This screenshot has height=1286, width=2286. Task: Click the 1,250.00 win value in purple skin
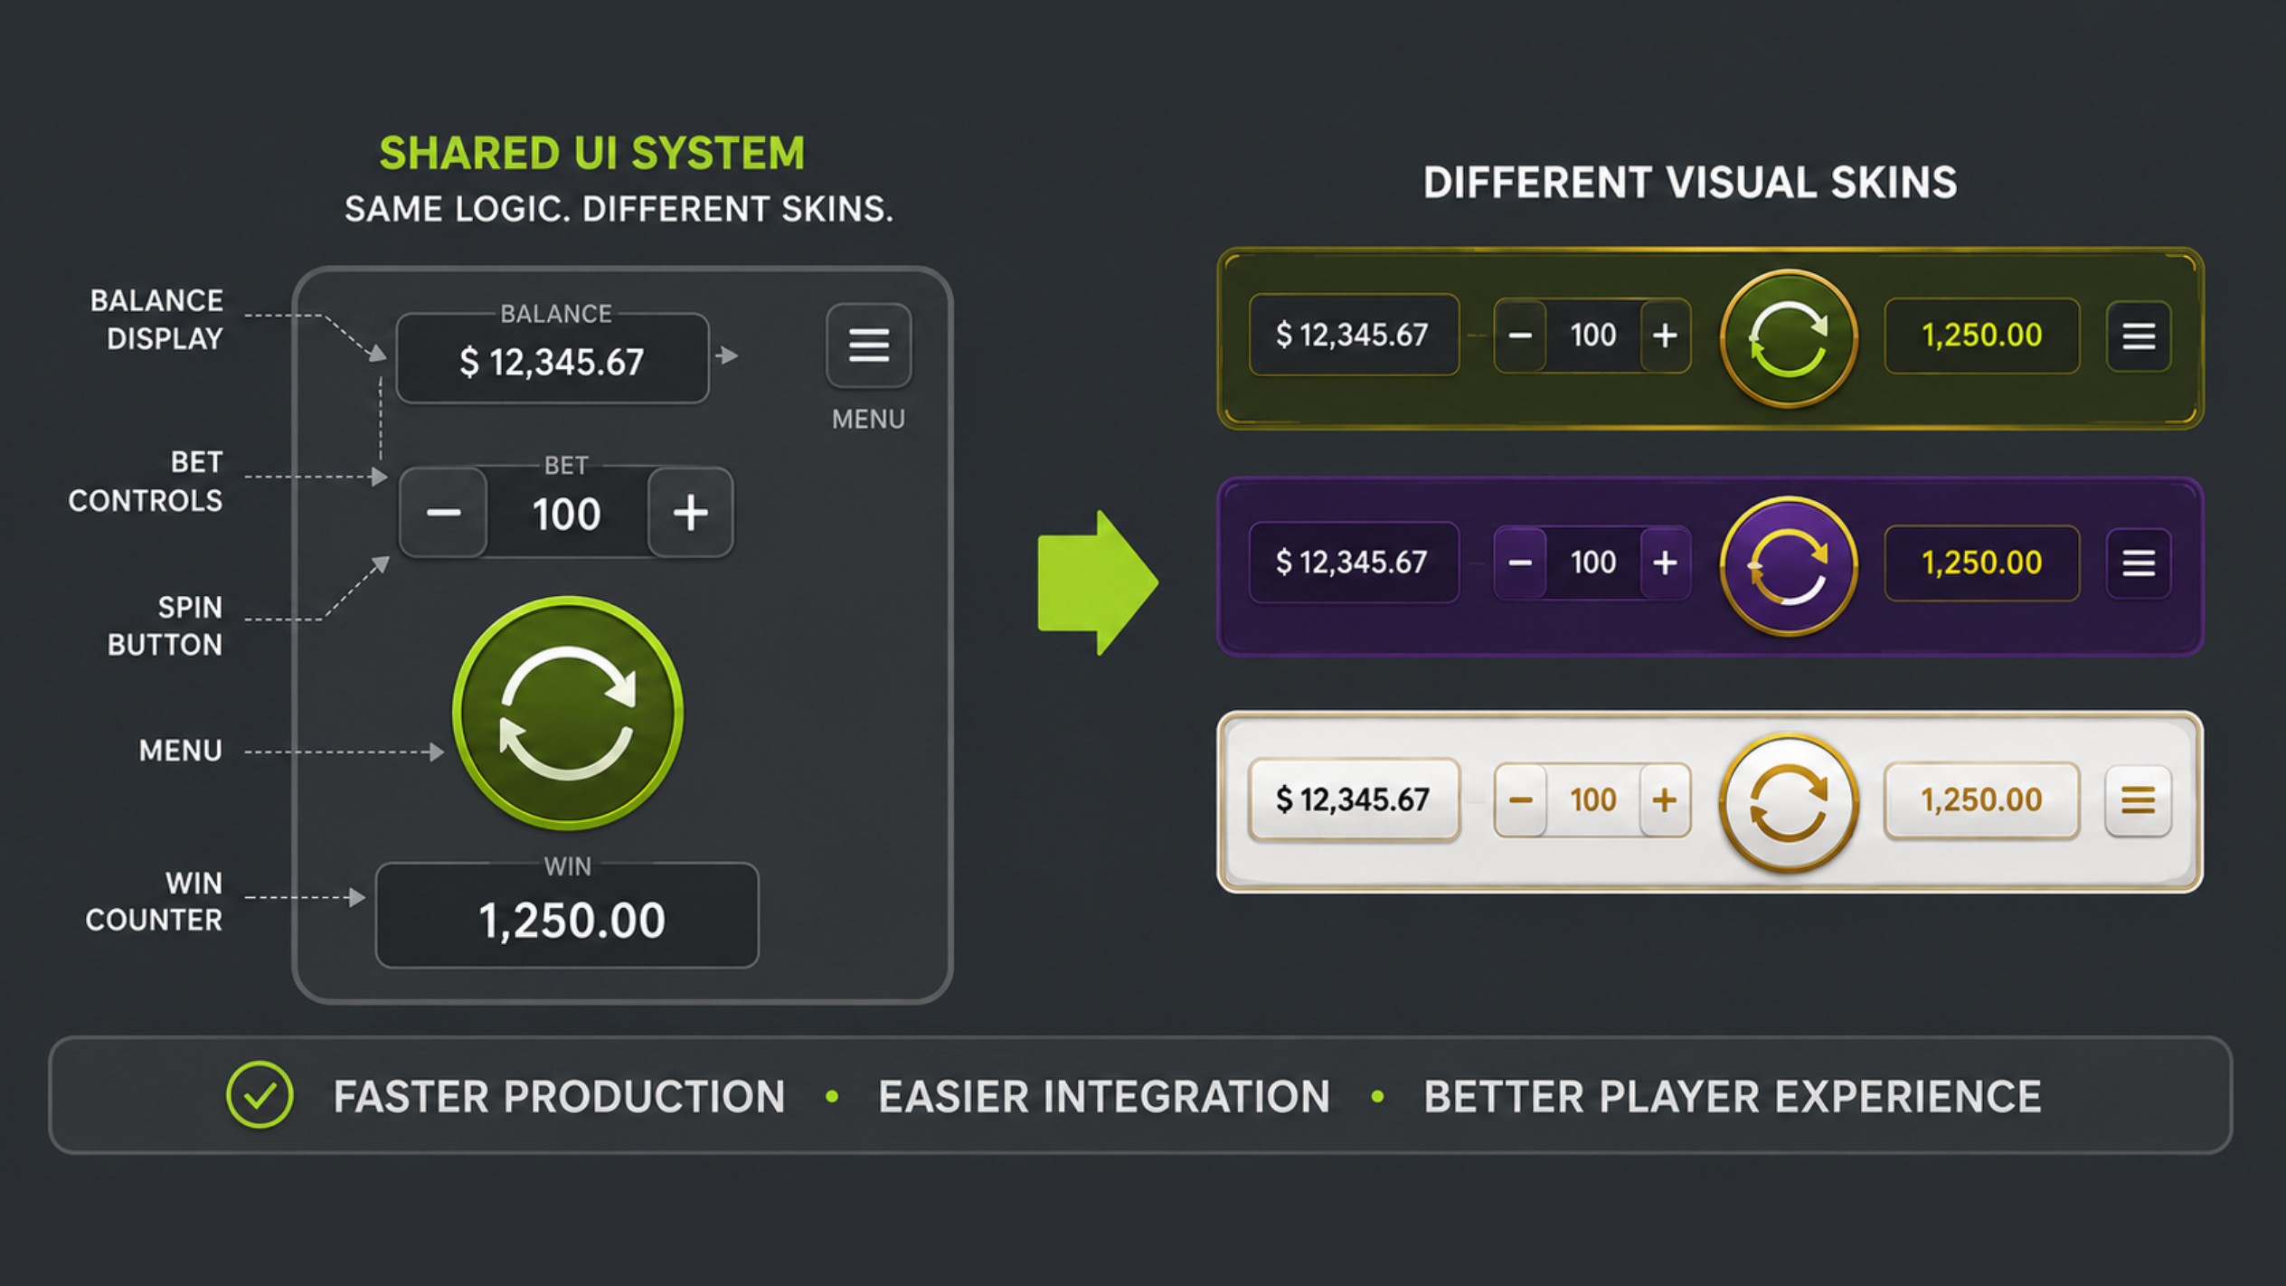(x=1981, y=563)
